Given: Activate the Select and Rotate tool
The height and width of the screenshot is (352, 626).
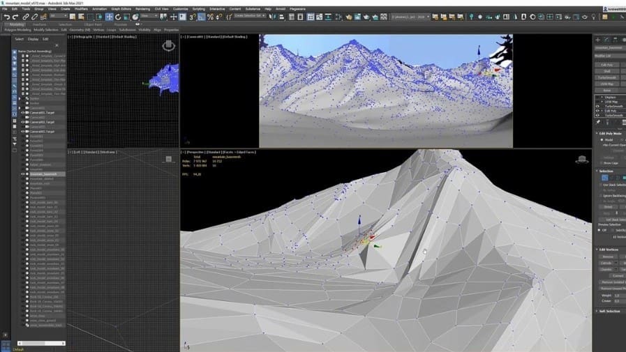Looking at the screenshot, I should [x=118, y=17].
